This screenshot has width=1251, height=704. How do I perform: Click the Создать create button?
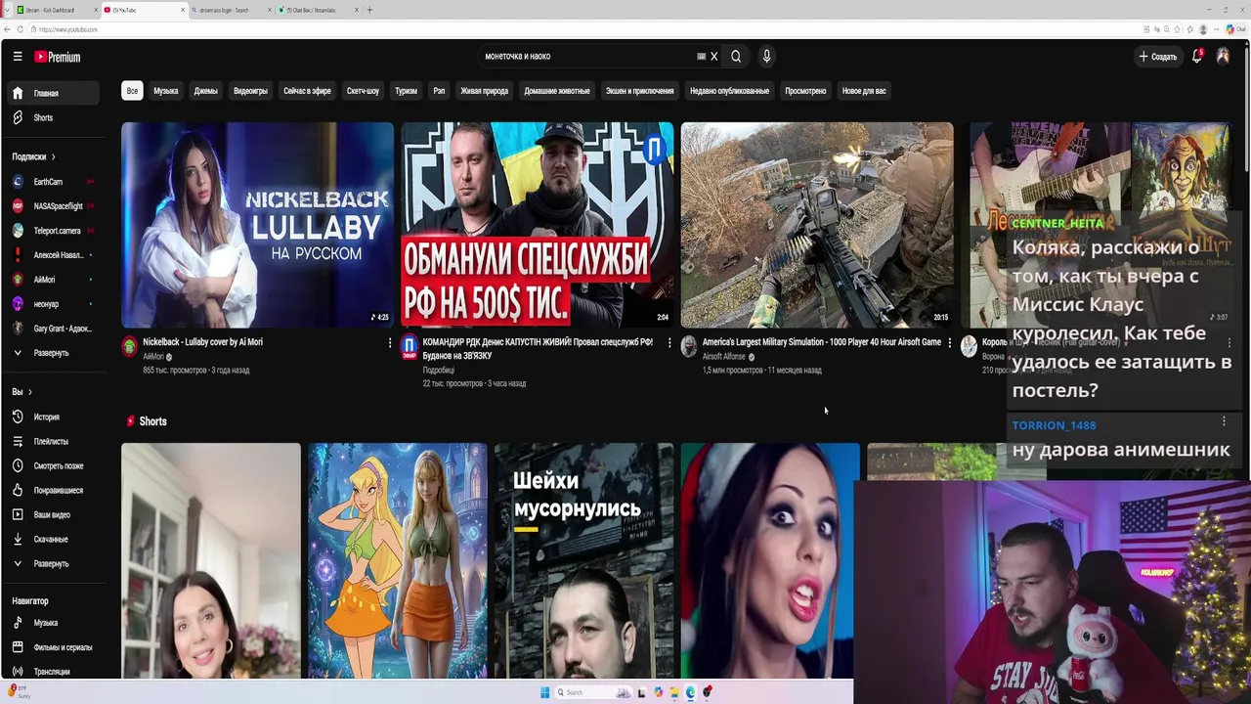(1158, 57)
